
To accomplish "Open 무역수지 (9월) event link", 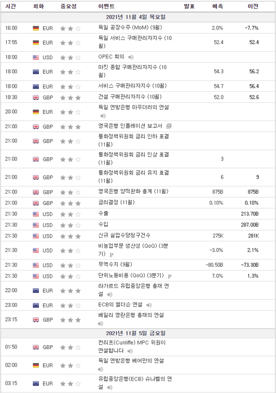I will [x=115, y=264].
